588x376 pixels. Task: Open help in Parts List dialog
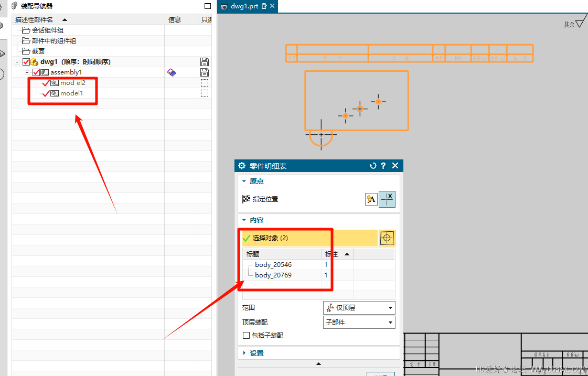click(x=383, y=166)
